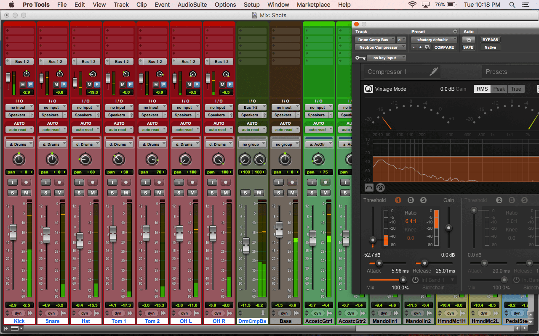Mute the Snare track

(x=59, y=193)
